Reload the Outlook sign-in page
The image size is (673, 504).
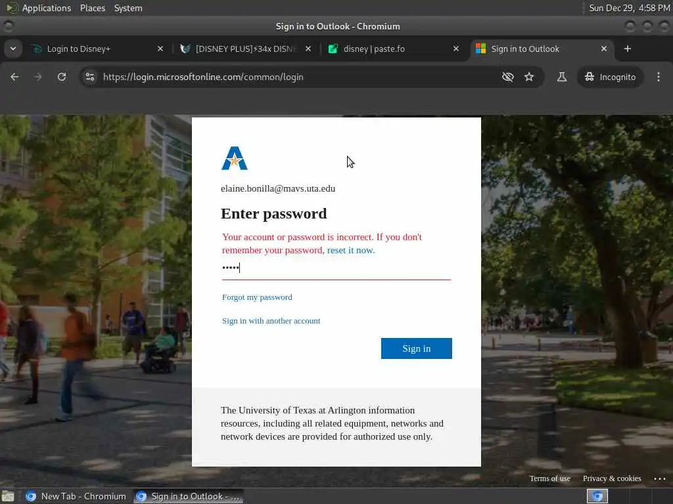(62, 77)
